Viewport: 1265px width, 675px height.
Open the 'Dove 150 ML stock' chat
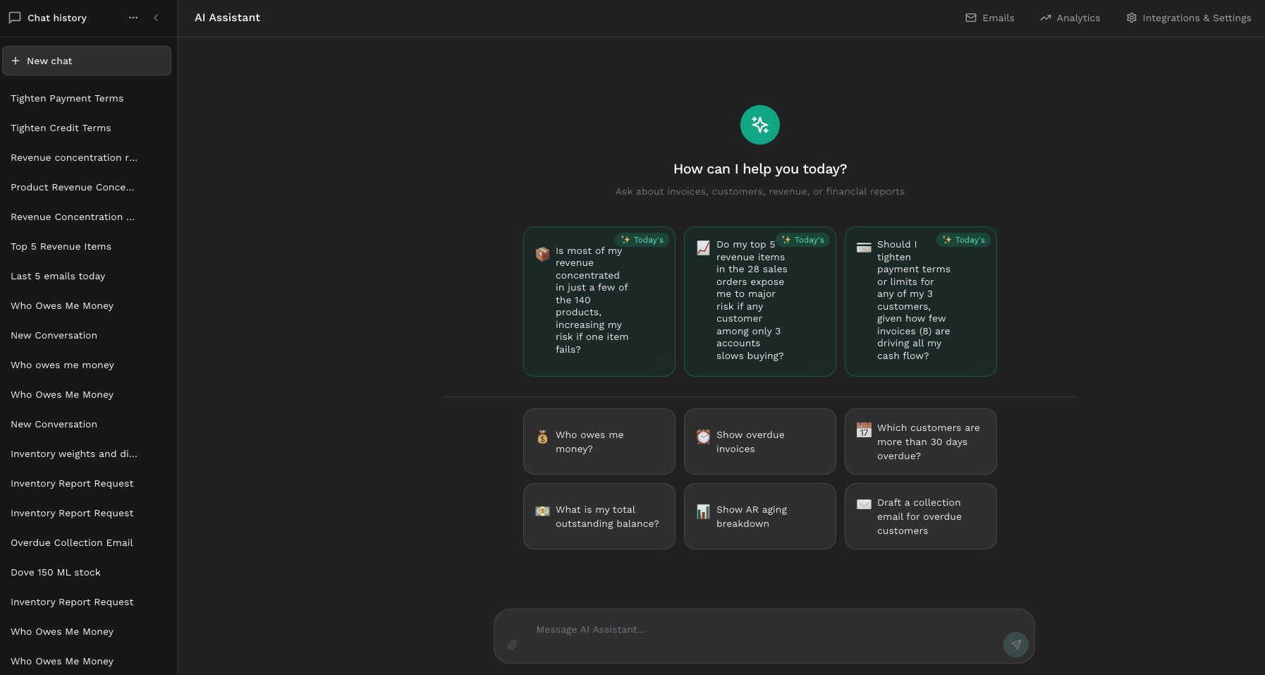point(56,572)
